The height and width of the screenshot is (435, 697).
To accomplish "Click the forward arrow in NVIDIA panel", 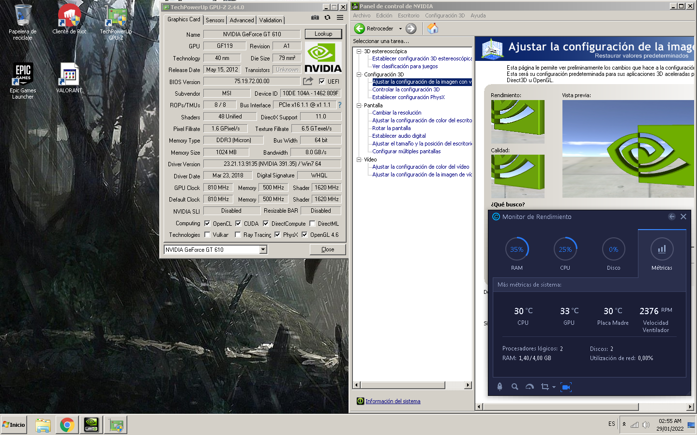I will point(411,29).
